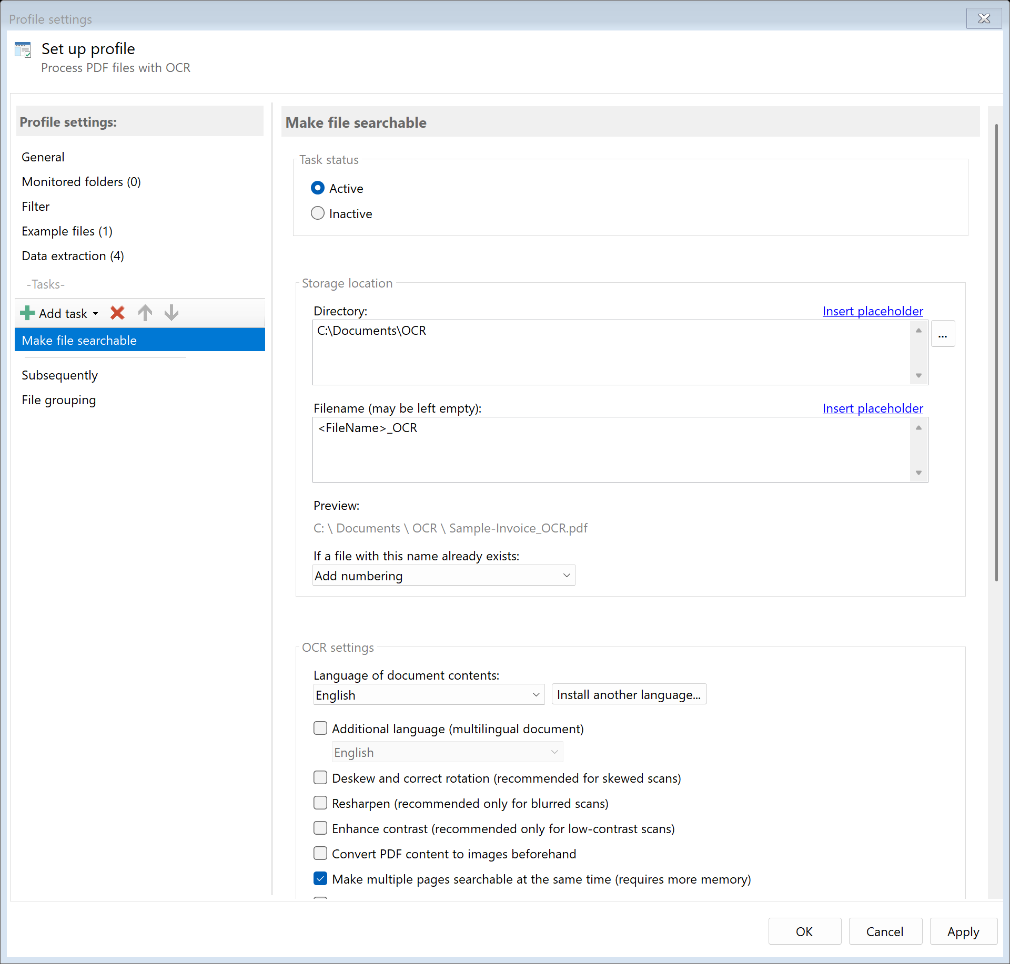
Task: Go to Monitored folders (0) settings
Action: click(x=81, y=182)
